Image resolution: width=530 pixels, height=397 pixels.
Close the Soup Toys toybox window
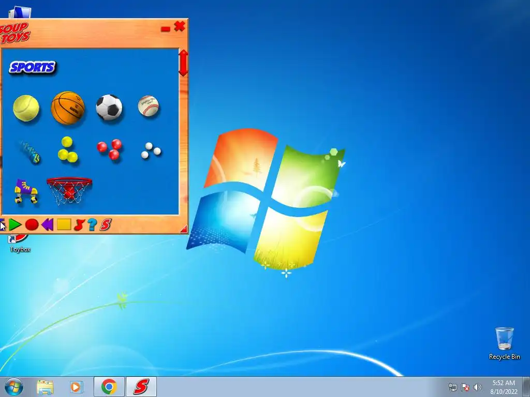pyautogui.click(x=180, y=26)
